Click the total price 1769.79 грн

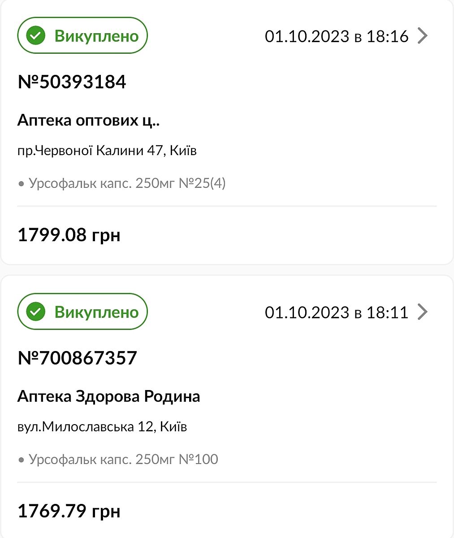(x=69, y=511)
